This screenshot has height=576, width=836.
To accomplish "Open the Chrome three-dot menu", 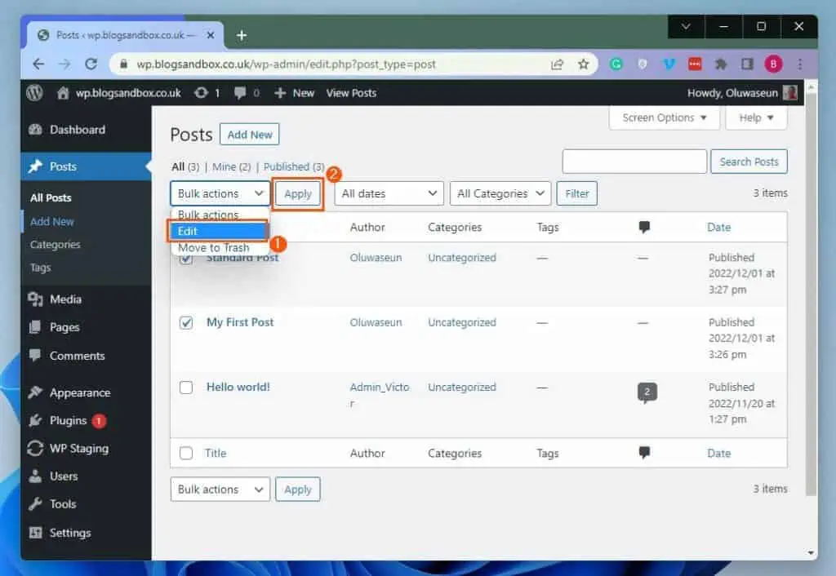I will (800, 64).
